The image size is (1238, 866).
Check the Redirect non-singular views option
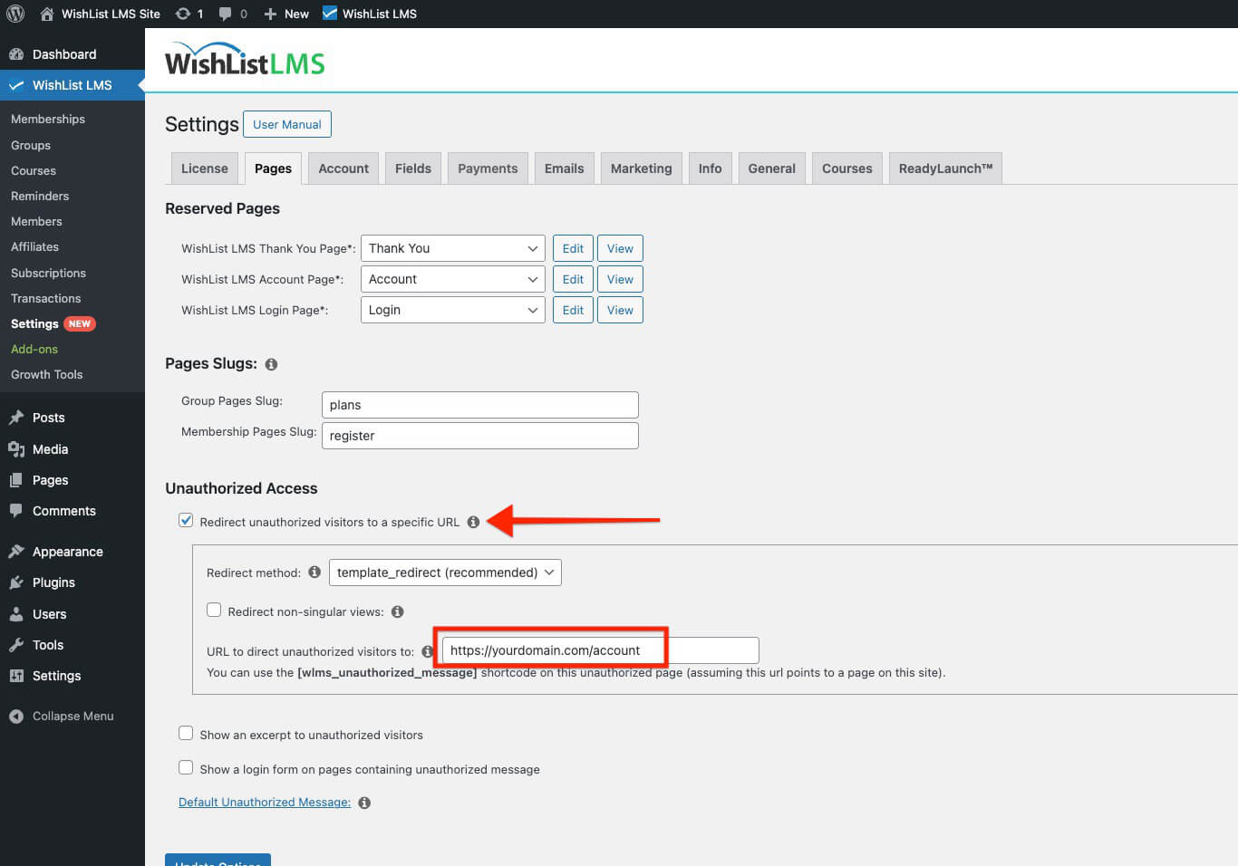214,610
